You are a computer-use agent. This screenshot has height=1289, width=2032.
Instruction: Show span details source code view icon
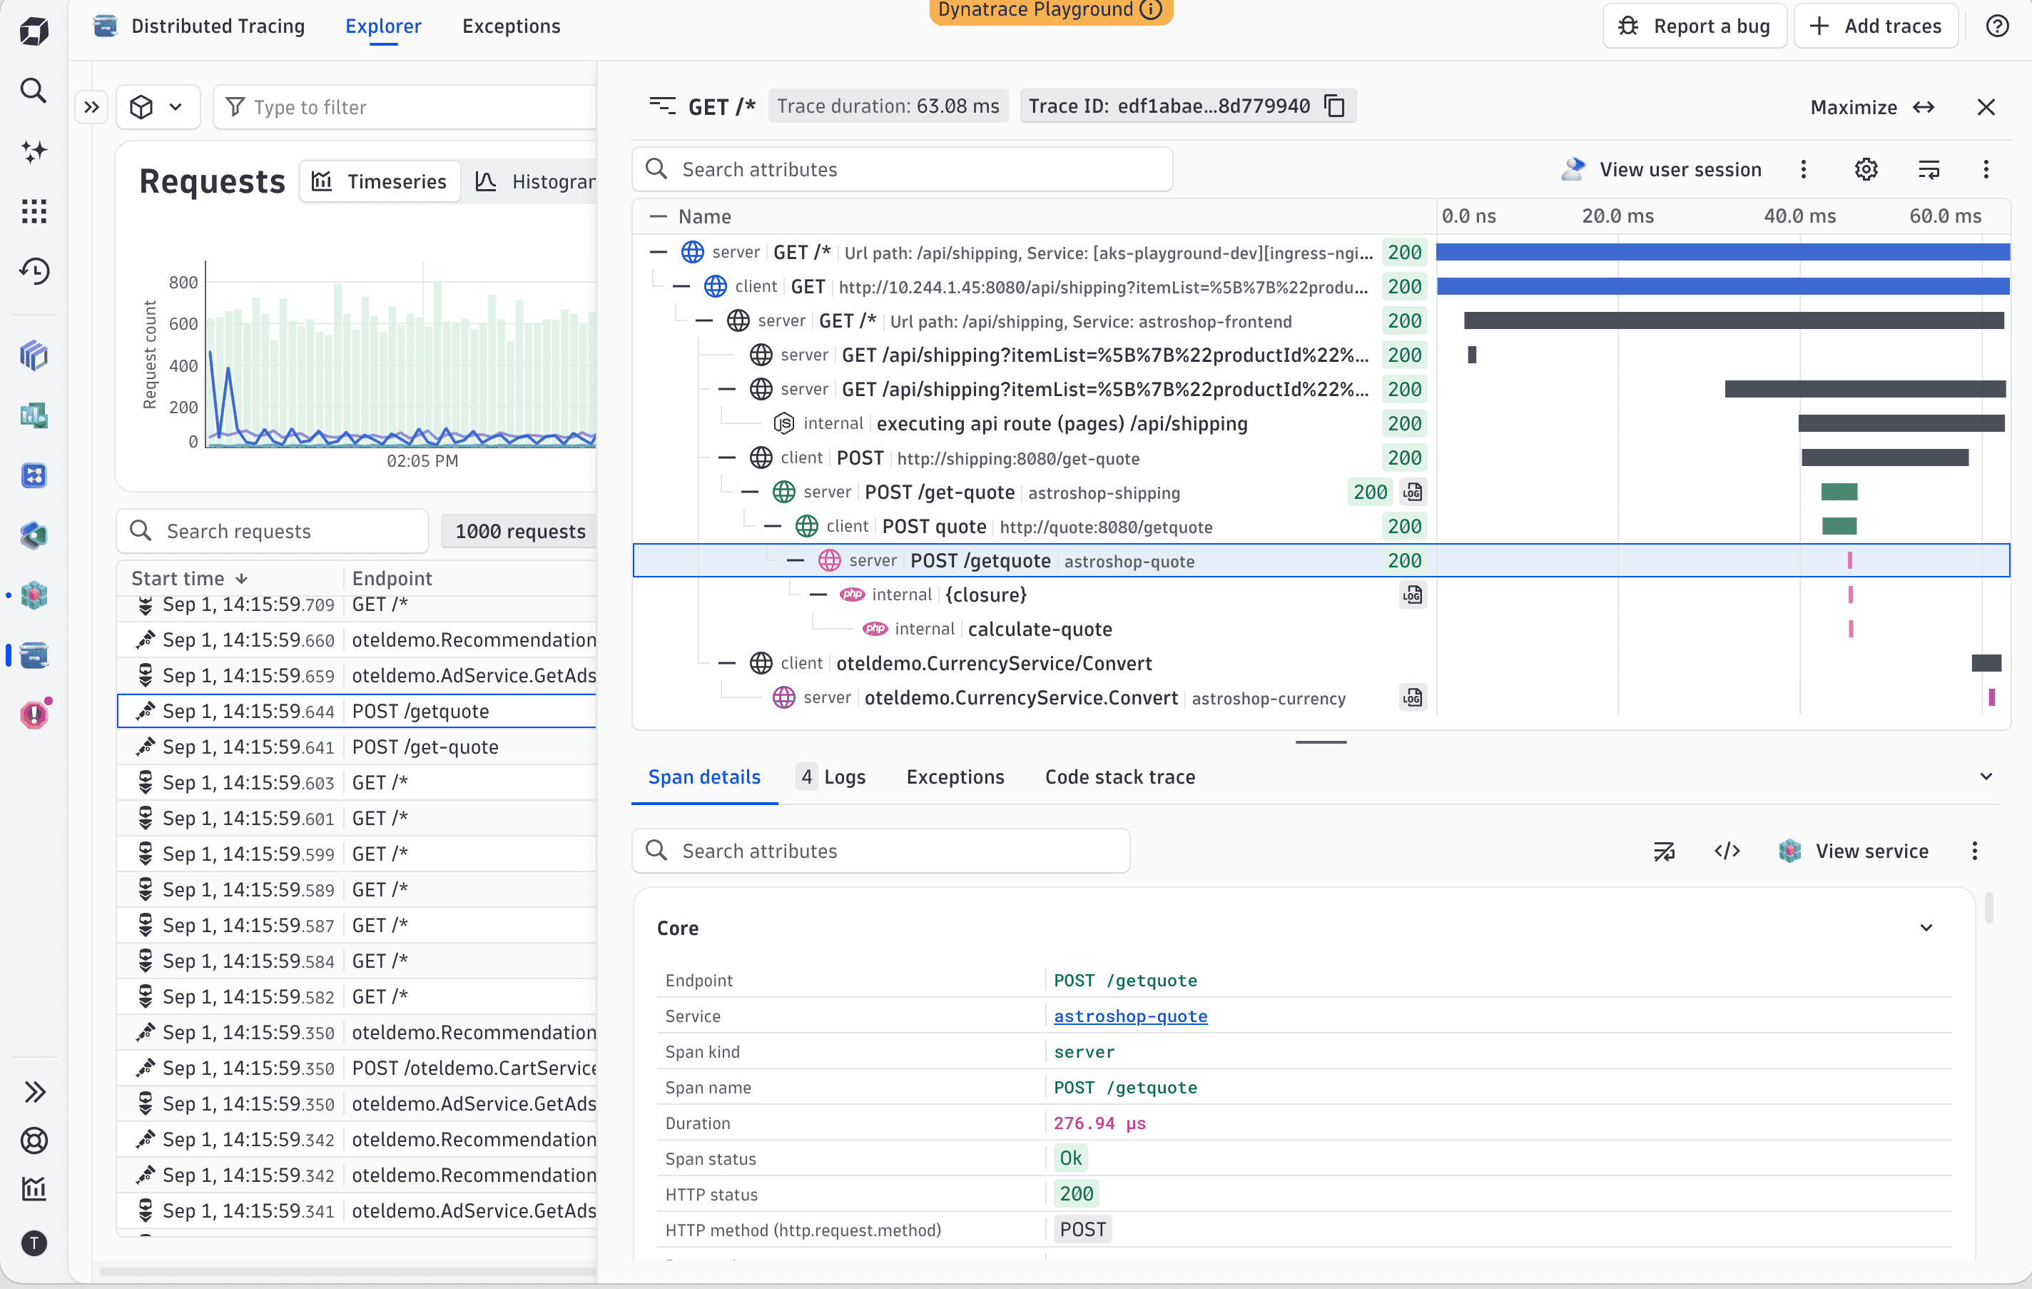(1727, 851)
